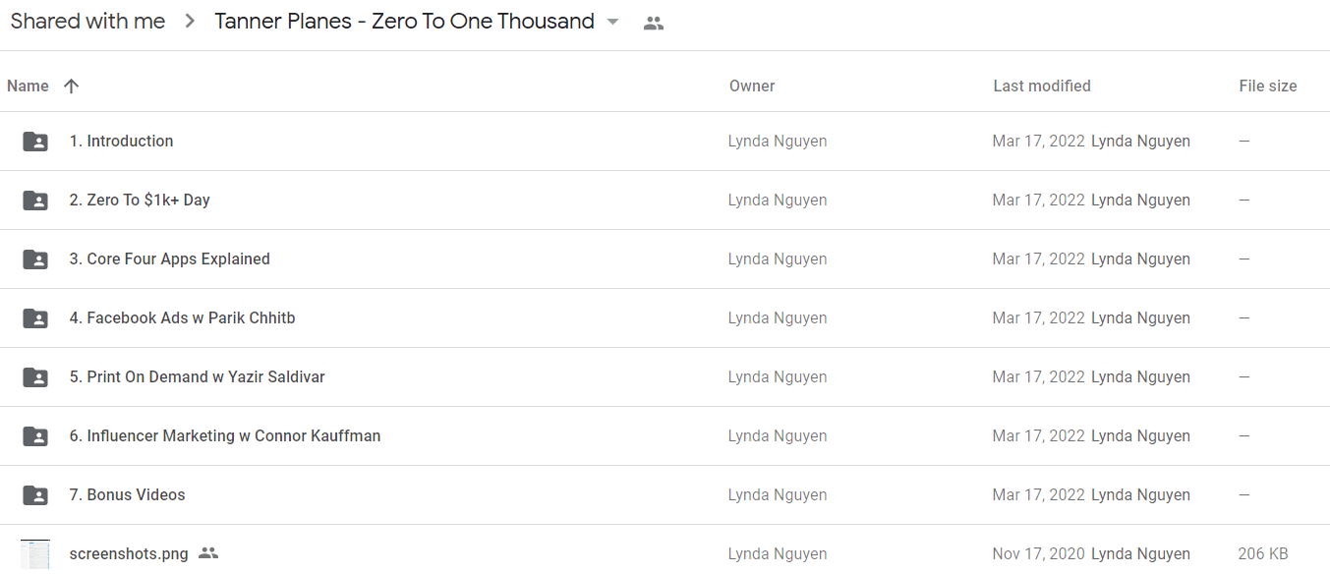Open the folder title dropdown arrow
Image resolution: width=1330 pixels, height=574 pixels.
click(x=613, y=22)
